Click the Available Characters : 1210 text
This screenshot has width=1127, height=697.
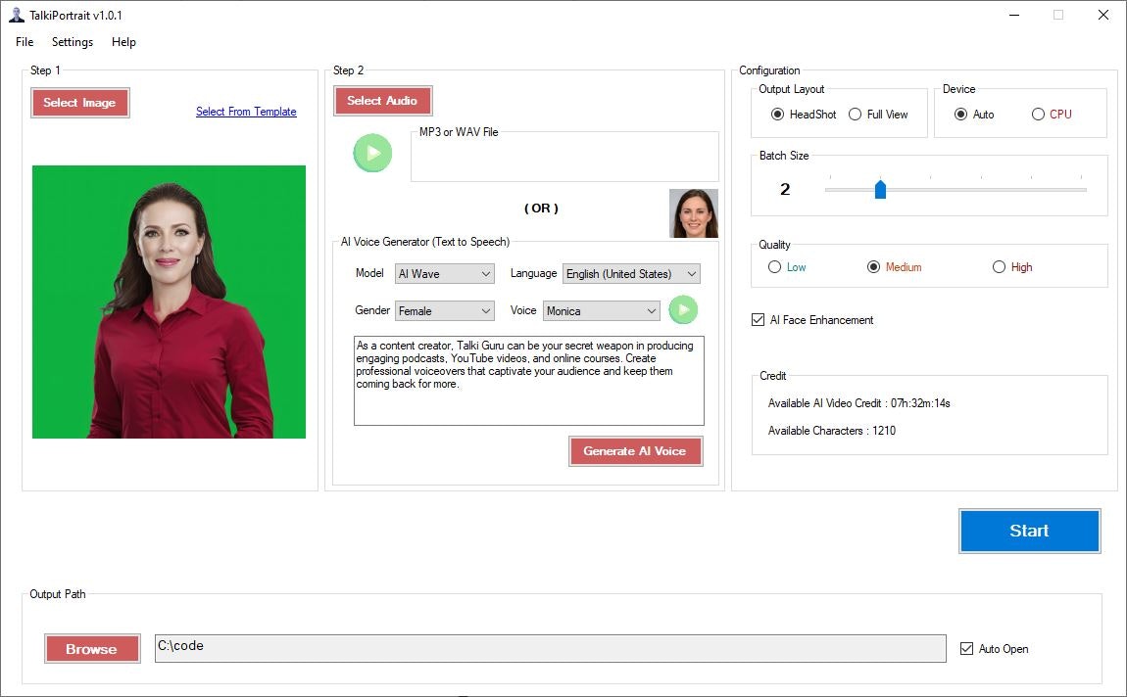(x=832, y=431)
